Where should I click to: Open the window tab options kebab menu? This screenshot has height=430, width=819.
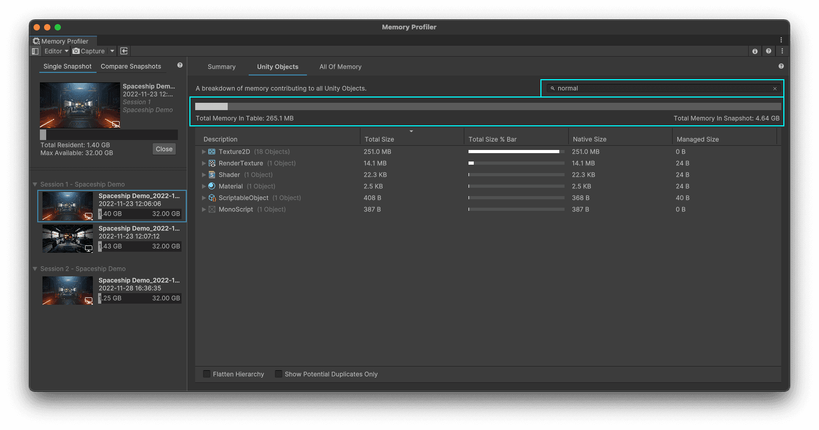pos(781,40)
